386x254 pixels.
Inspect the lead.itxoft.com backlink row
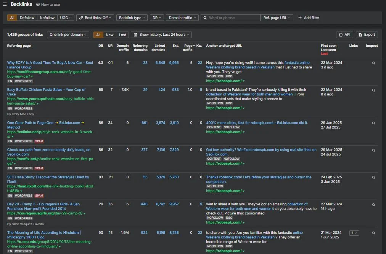(x=373, y=178)
